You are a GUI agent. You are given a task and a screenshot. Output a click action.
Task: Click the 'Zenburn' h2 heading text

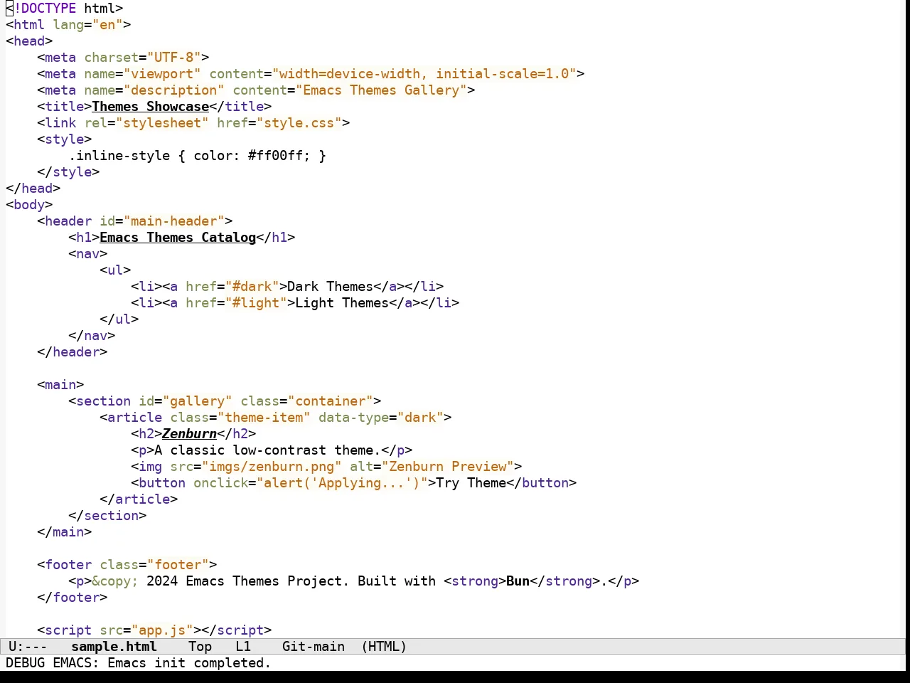[189, 434]
